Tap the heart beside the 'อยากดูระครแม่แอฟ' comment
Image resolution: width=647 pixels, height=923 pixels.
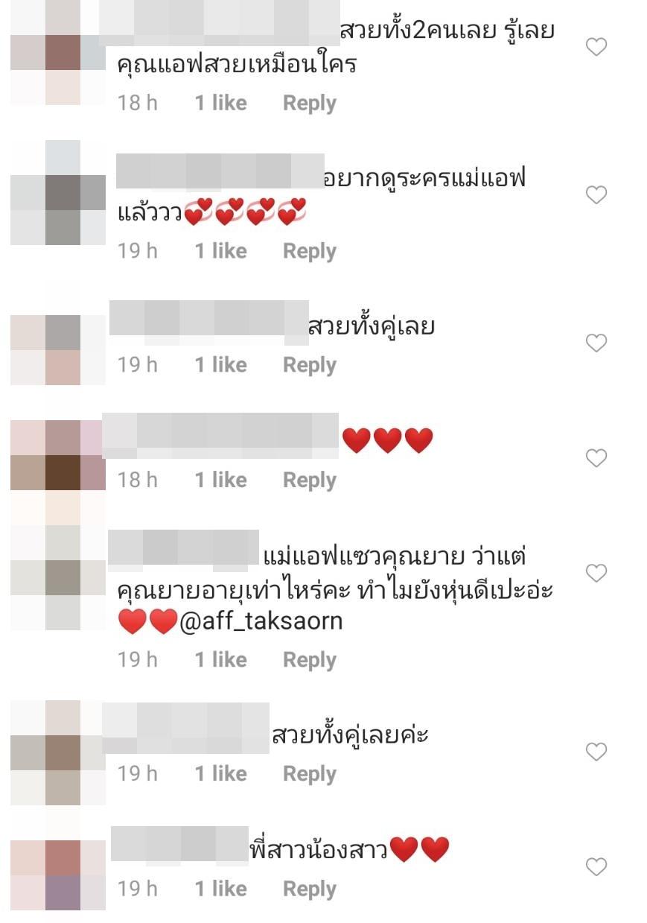(596, 195)
